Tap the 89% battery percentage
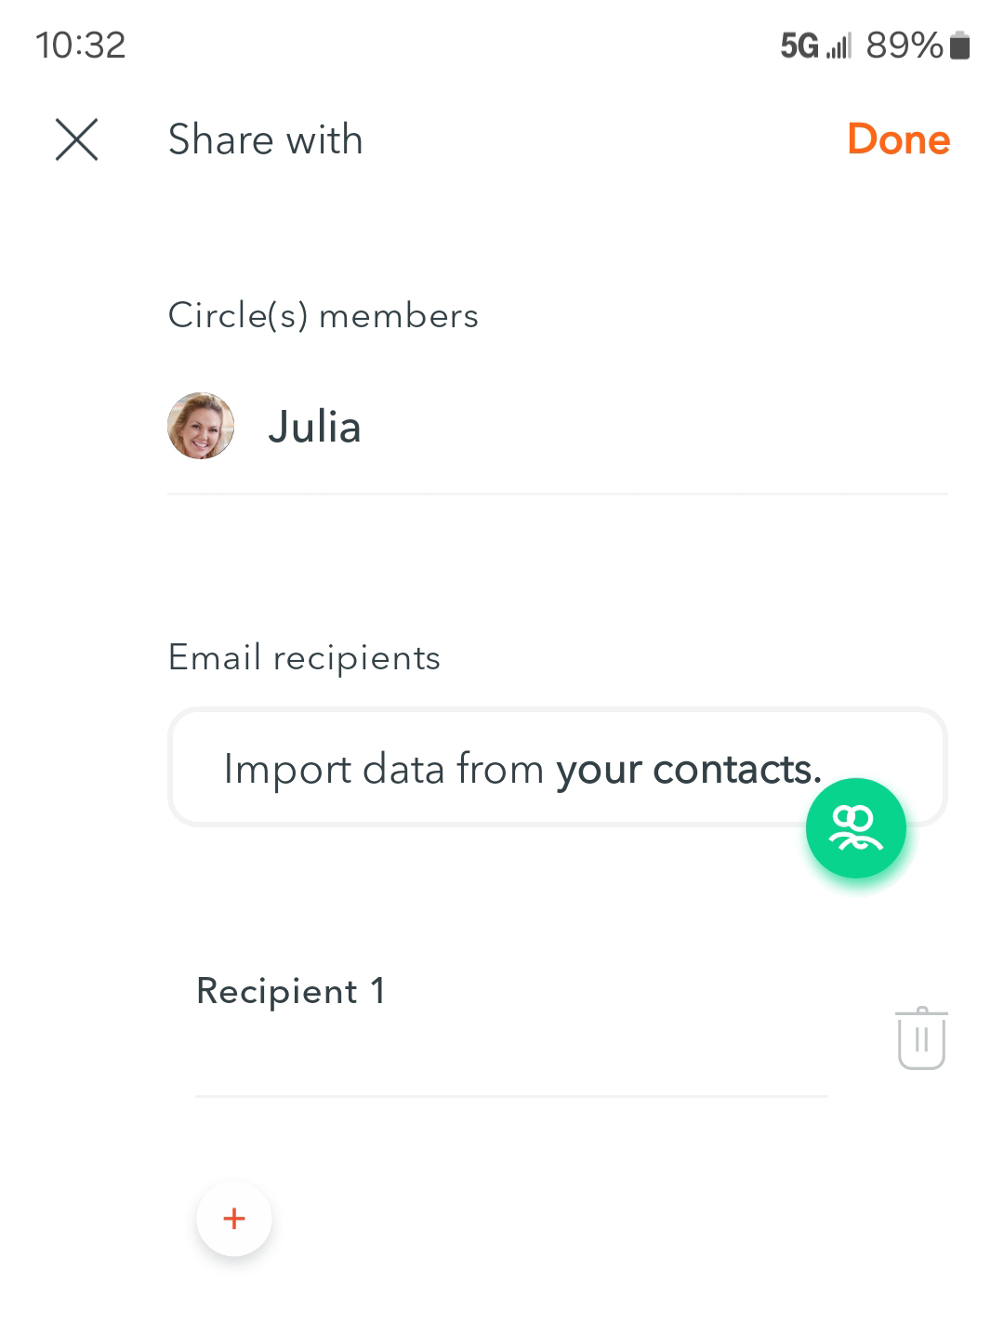Image resolution: width=1004 pixels, height=1321 pixels. click(x=904, y=45)
